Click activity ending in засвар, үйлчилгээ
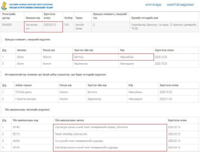200x152 pixels. [x=91, y=127]
